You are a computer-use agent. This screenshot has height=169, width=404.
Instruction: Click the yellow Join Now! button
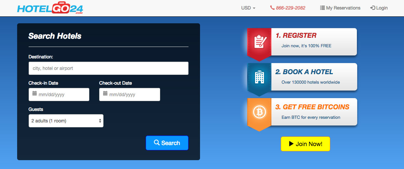coord(305,144)
